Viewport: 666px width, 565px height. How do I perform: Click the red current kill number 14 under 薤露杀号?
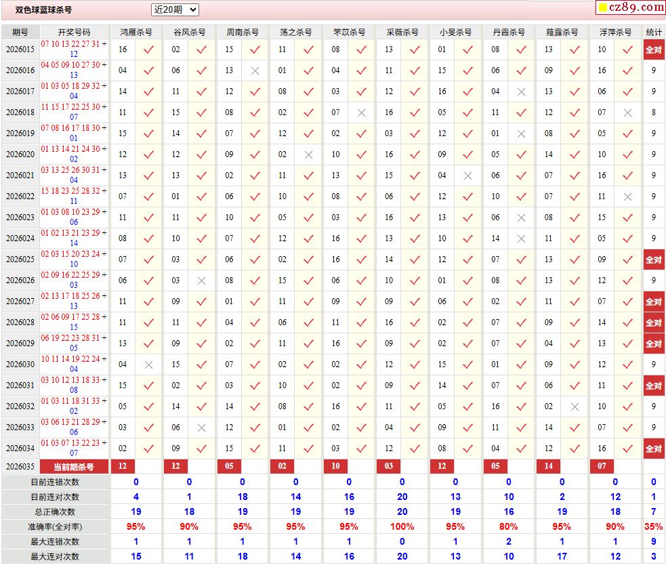tap(548, 466)
